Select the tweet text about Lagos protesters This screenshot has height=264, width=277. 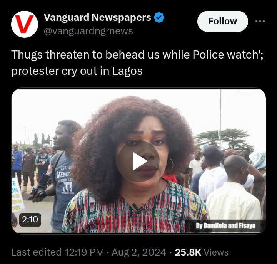tap(137, 63)
